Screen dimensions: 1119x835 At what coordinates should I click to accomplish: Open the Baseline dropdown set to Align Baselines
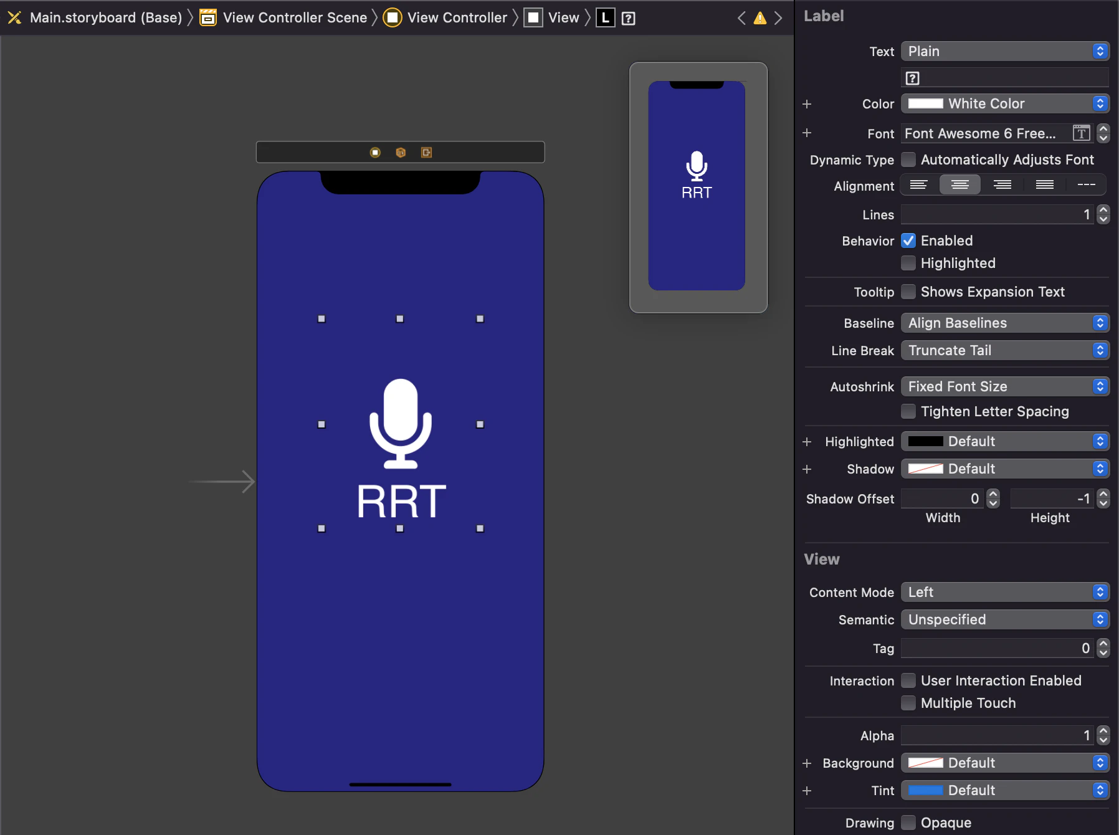pos(1005,323)
